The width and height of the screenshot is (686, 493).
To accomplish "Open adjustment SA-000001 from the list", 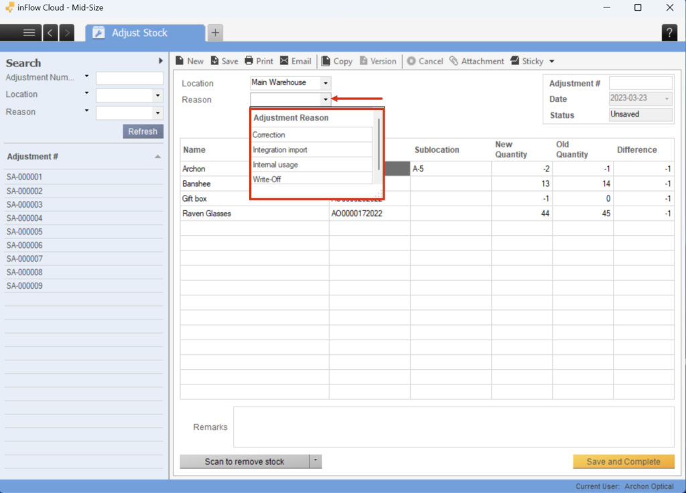I will coord(23,177).
